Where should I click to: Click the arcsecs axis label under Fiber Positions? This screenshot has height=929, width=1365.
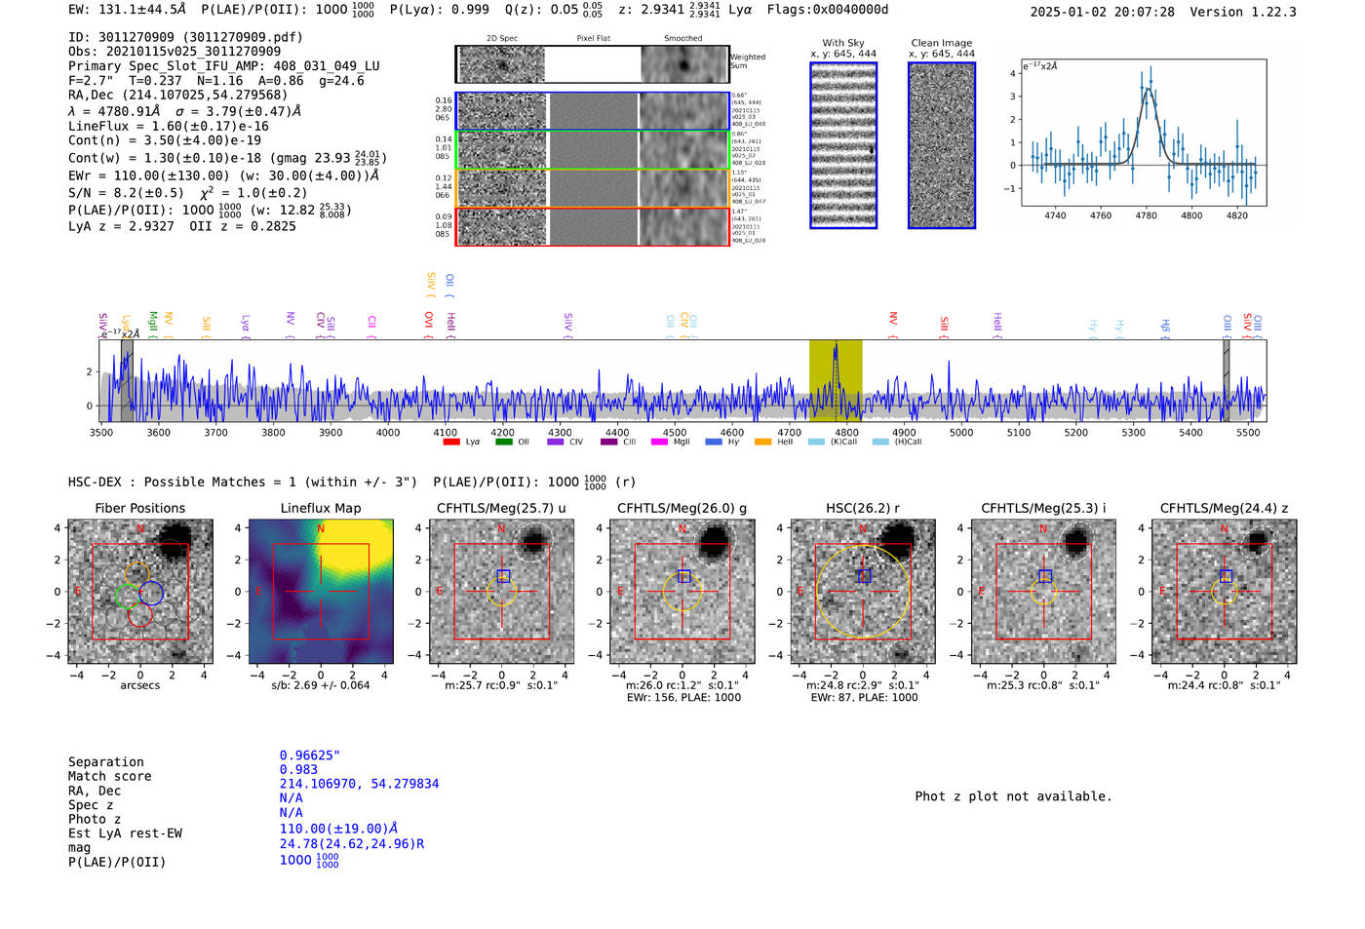[x=140, y=685]
